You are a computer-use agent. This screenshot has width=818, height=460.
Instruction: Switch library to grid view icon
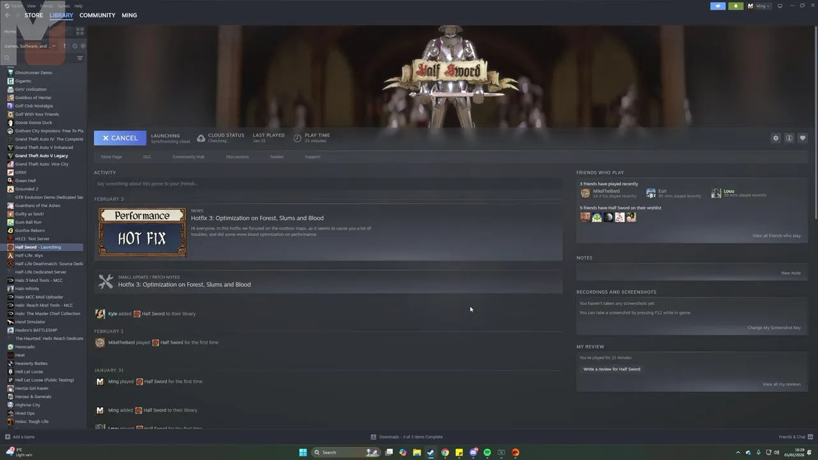80,31
